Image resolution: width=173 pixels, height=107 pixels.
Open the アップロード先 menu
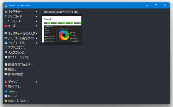[x=21, y=43]
